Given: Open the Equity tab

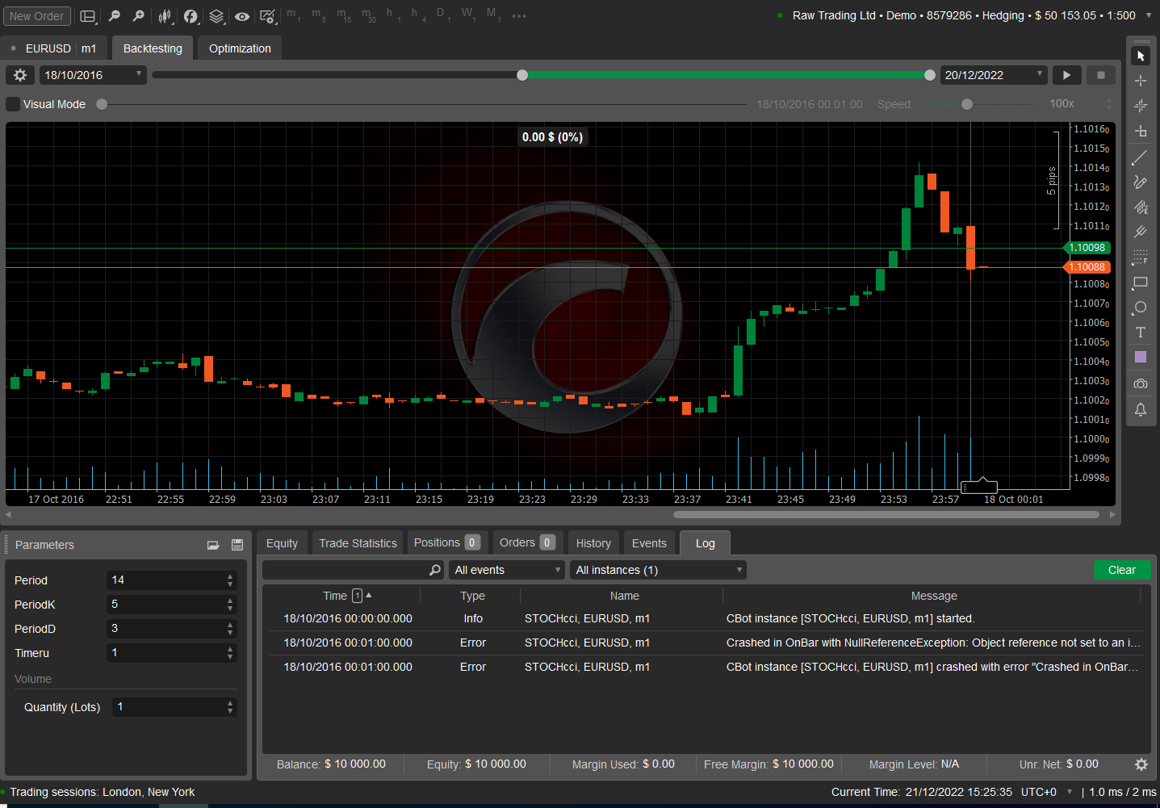Looking at the screenshot, I should 282,543.
